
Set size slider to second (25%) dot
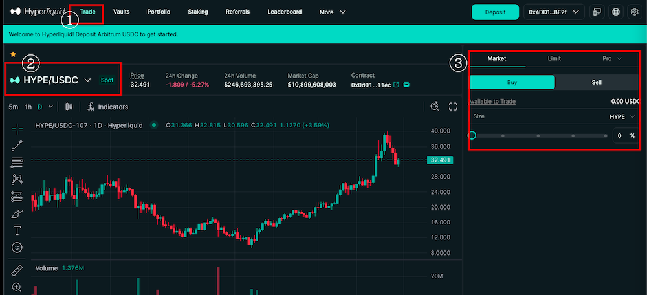pyautogui.click(x=503, y=135)
